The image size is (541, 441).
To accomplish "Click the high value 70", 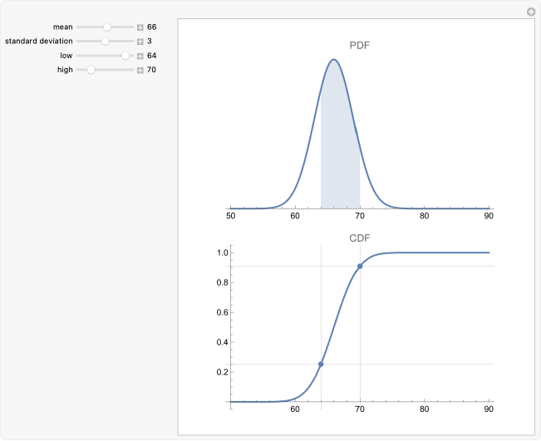I will [x=152, y=70].
